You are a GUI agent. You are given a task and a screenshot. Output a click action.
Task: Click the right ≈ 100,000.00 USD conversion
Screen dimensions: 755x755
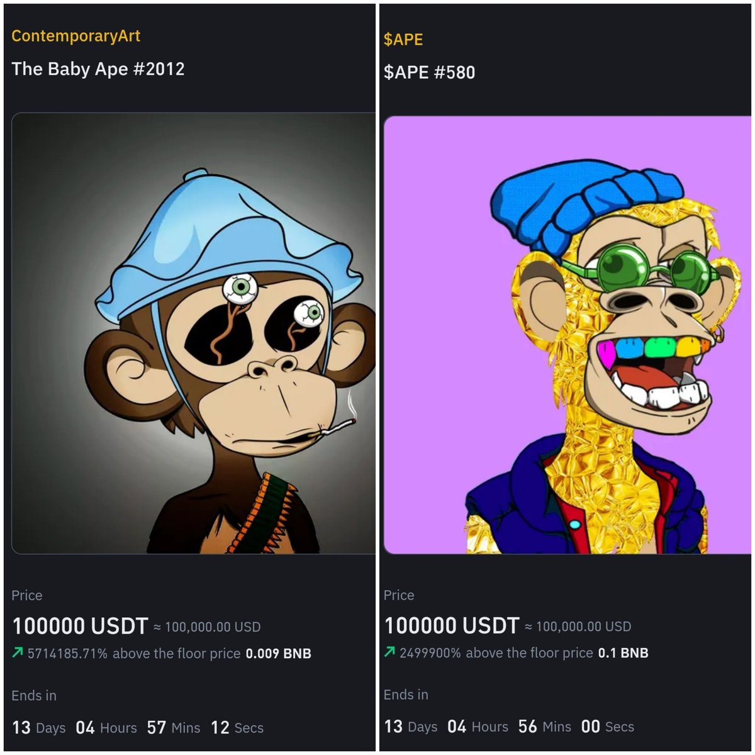pos(578,627)
